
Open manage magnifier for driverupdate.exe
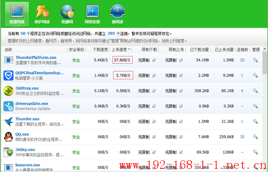tap(255, 106)
